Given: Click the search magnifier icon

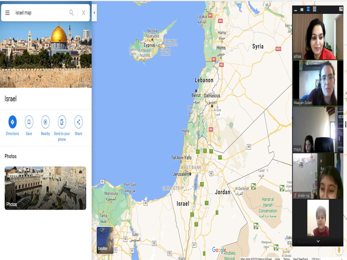Looking at the screenshot, I should tap(71, 12).
